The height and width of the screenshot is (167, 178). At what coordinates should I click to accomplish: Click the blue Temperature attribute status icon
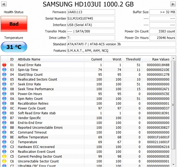click(x=4, y=142)
